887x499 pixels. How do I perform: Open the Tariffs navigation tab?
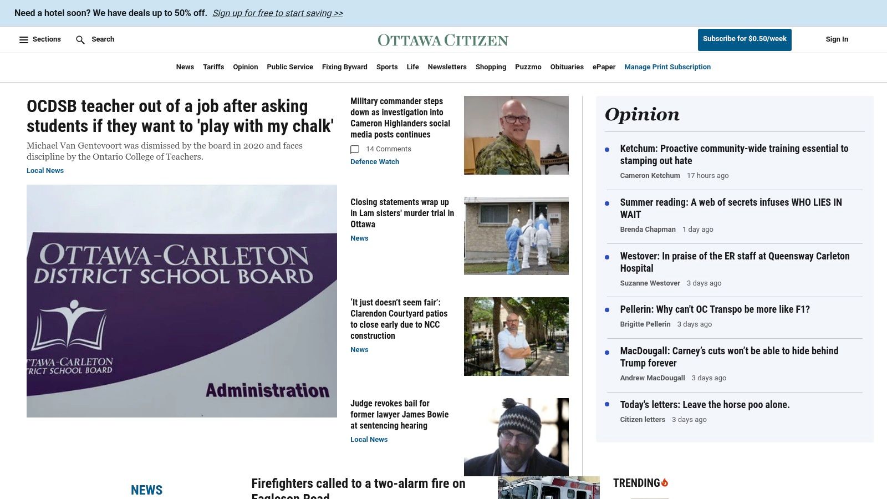[x=214, y=67]
